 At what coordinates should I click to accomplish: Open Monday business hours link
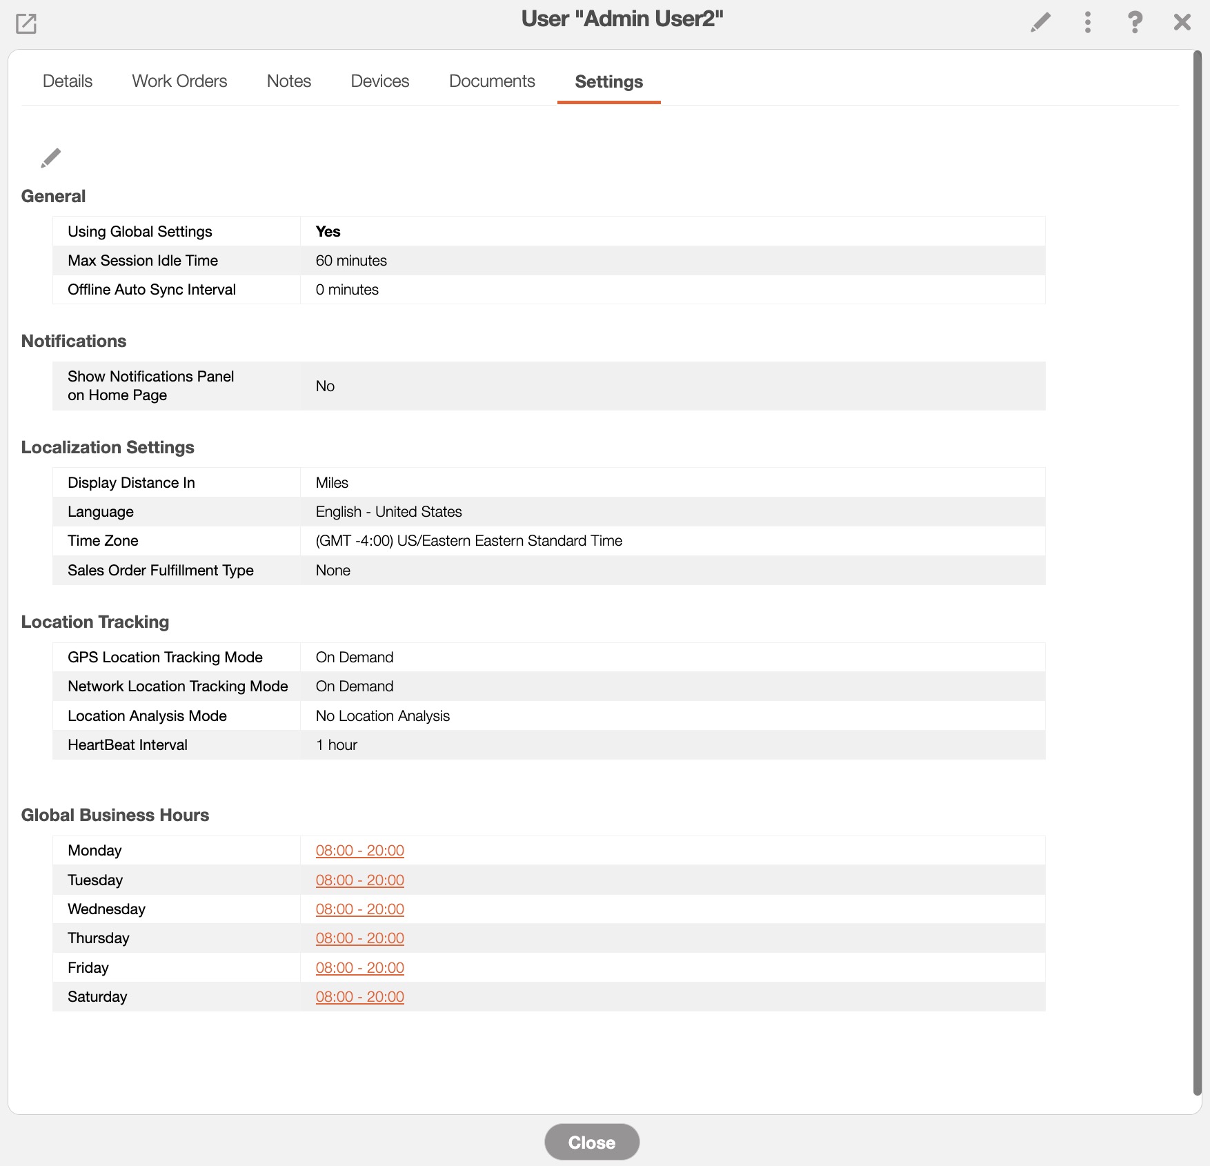pyautogui.click(x=359, y=851)
